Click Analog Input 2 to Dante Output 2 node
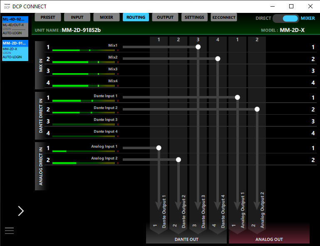320x246 pixels. click(179, 160)
